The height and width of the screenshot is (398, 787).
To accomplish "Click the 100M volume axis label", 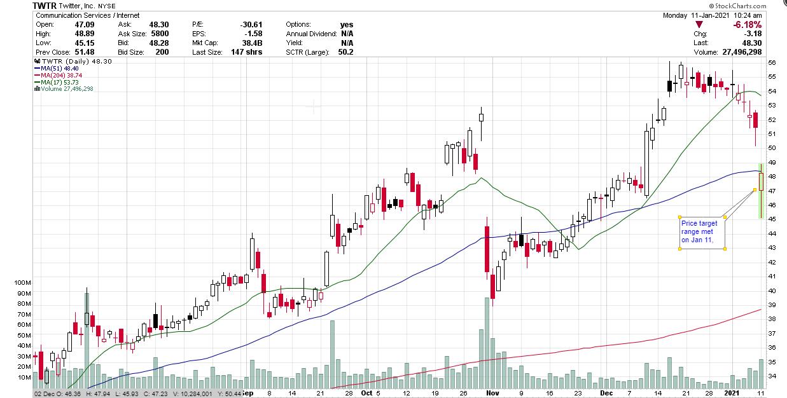I will click(22, 283).
